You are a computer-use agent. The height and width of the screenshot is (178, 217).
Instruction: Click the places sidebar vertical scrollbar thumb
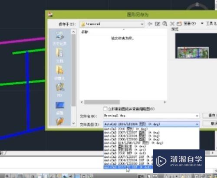point(73,70)
